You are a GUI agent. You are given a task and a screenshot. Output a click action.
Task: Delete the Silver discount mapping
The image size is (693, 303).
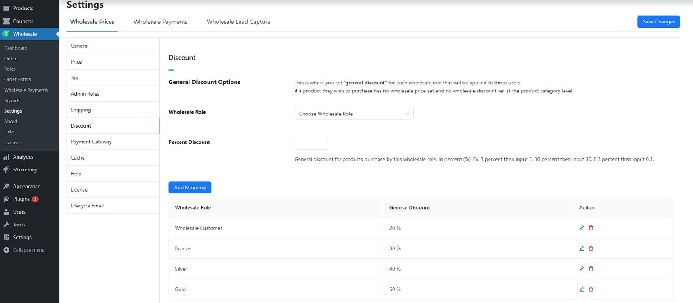(x=591, y=268)
